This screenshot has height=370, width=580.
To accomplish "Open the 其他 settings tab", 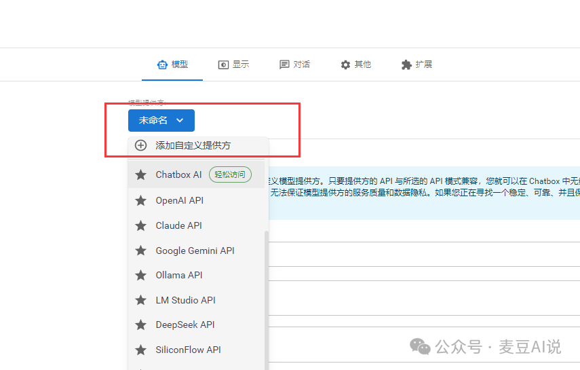I will pyautogui.click(x=355, y=64).
